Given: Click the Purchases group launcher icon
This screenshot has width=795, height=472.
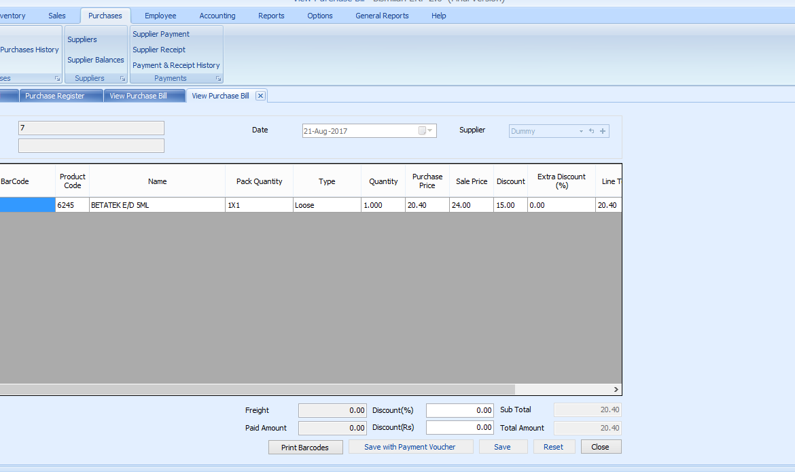Looking at the screenshot, I should pyautogui.click(x=57, y=79).
